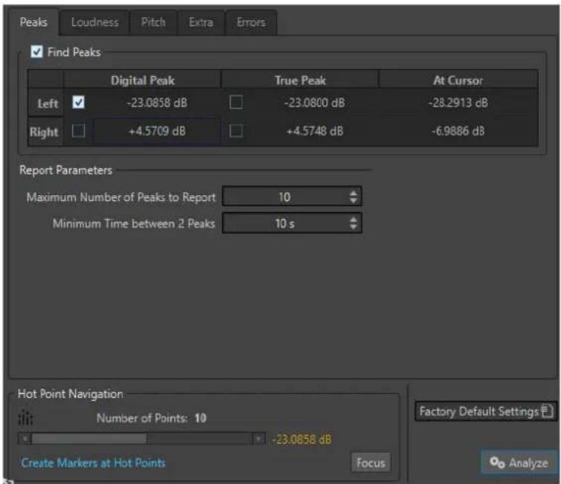Disable the Left Digital Peak checkbox

[78, 103]
